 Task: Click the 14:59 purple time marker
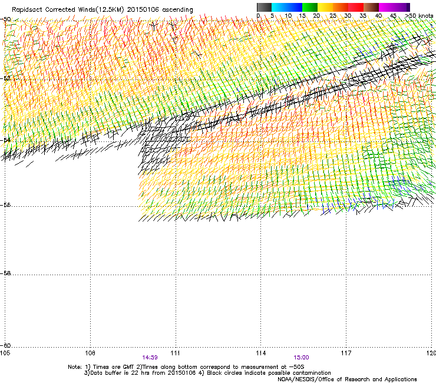click(150, 358)
